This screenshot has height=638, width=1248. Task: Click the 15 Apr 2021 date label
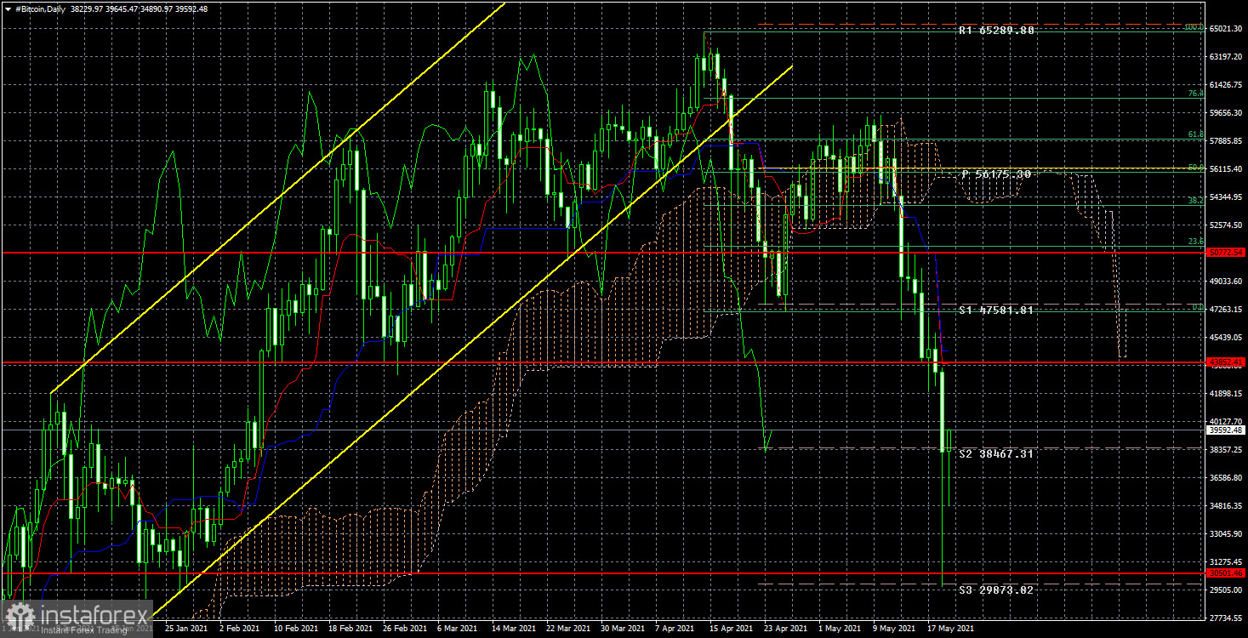tap(732, 629)
